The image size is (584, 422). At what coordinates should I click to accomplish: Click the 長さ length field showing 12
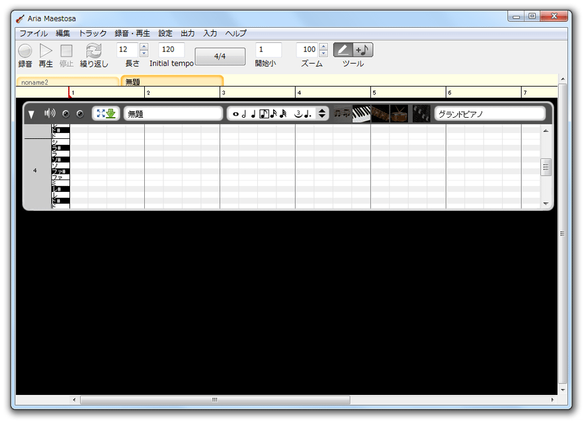point(128,50)
